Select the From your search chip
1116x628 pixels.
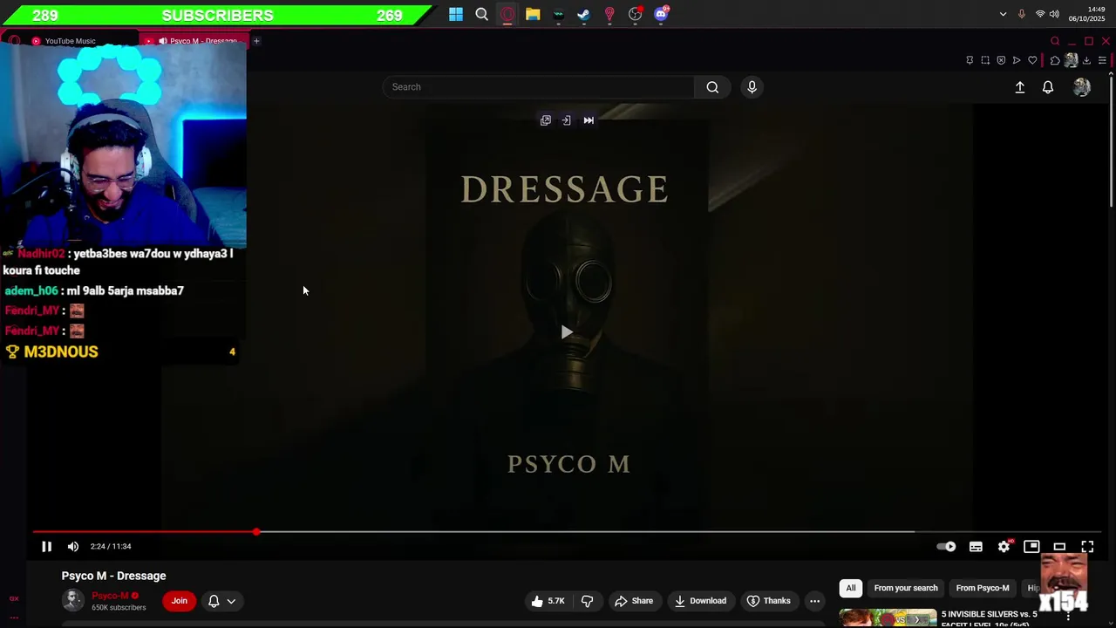click(906, 588)
